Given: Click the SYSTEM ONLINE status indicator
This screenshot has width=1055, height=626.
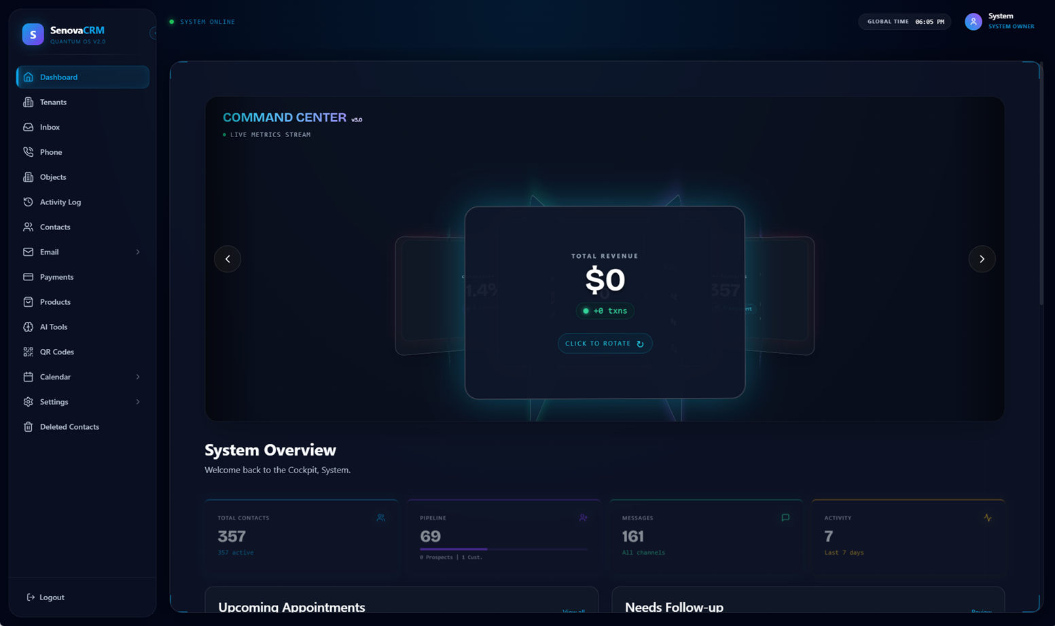Looking at the screenshot, I should pyautogui.click(x=202, y=21).
